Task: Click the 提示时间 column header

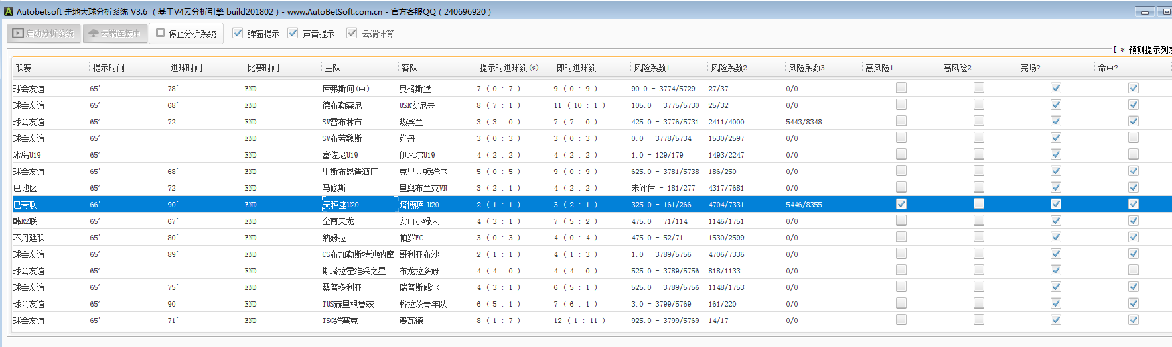Action: click(x=109, y=68)
